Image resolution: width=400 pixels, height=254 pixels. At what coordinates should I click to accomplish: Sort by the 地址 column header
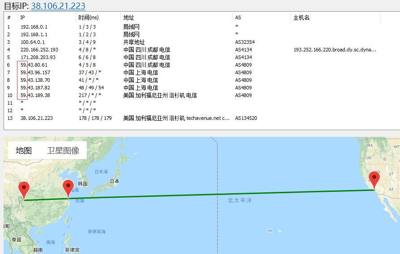point(128,17)
